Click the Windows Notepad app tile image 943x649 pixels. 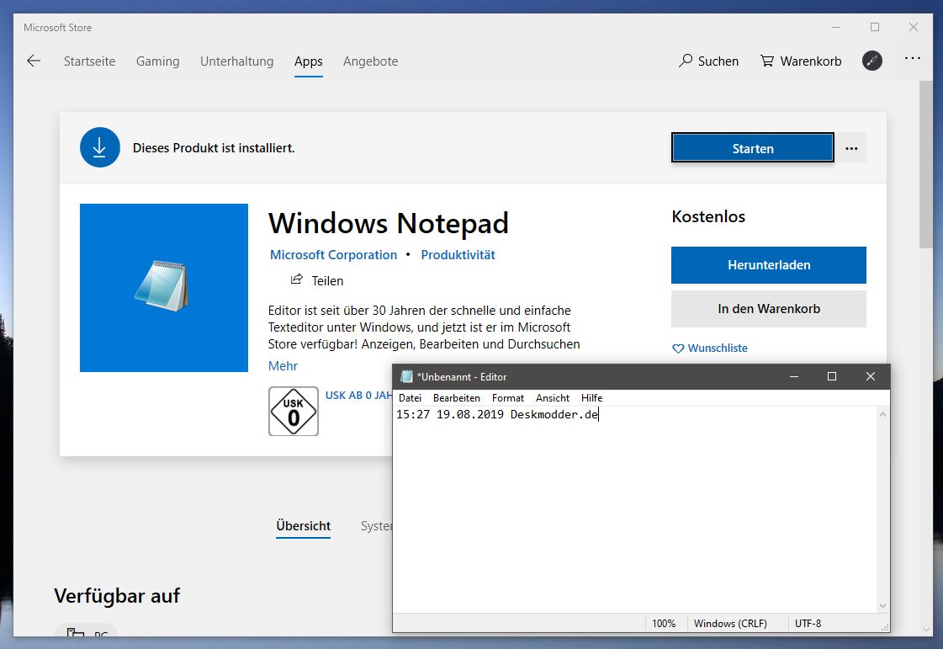pyautogui.click(x=163, y=288)
